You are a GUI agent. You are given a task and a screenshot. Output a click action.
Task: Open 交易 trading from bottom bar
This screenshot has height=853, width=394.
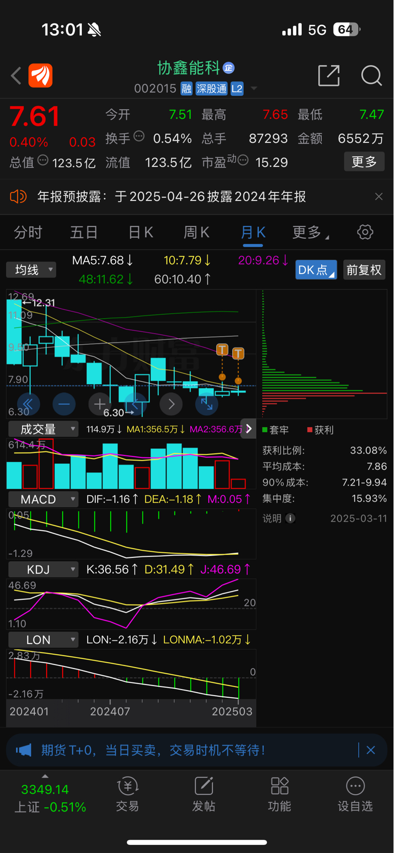coord(128,795)
